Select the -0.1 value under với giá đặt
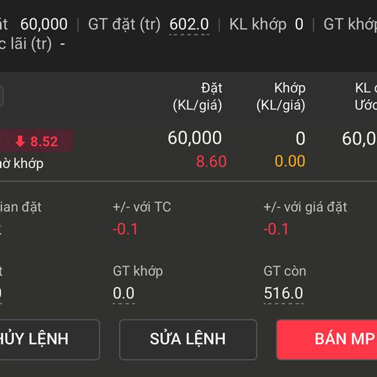Viewport: 377px width, 377px height. pyautogui.click(x=276, y=229)
